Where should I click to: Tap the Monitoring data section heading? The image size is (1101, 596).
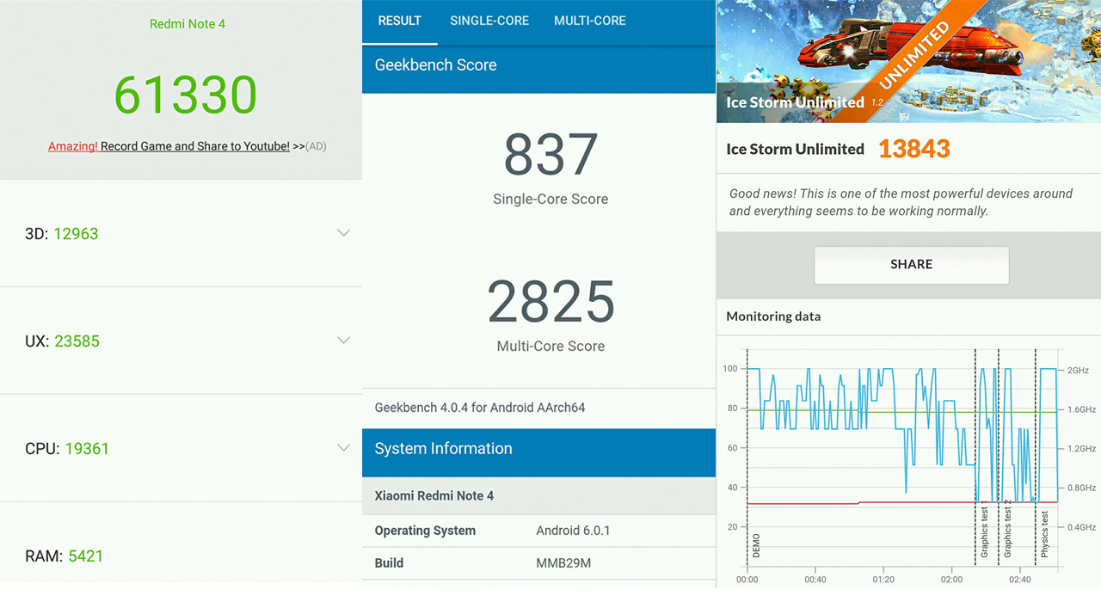point(773,316)
